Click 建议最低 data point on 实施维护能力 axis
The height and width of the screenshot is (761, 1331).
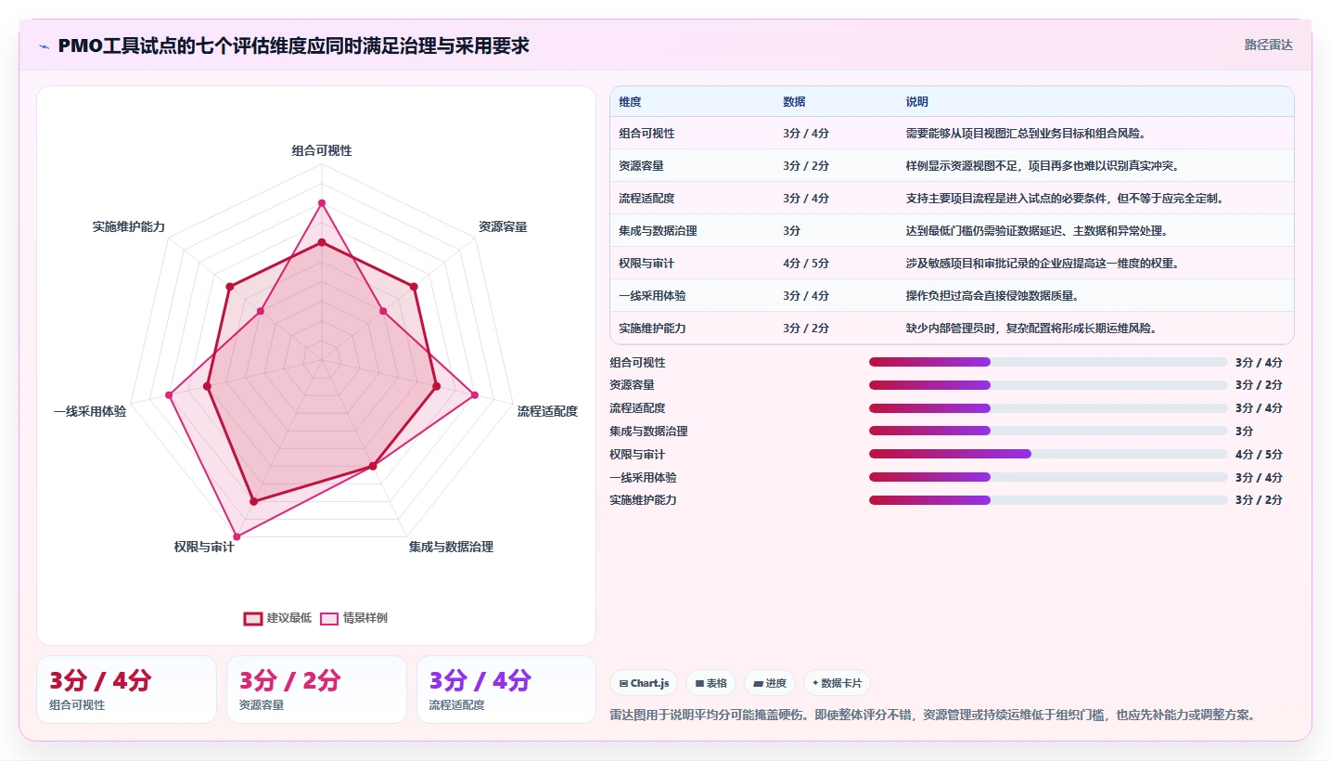pos(229,286)
